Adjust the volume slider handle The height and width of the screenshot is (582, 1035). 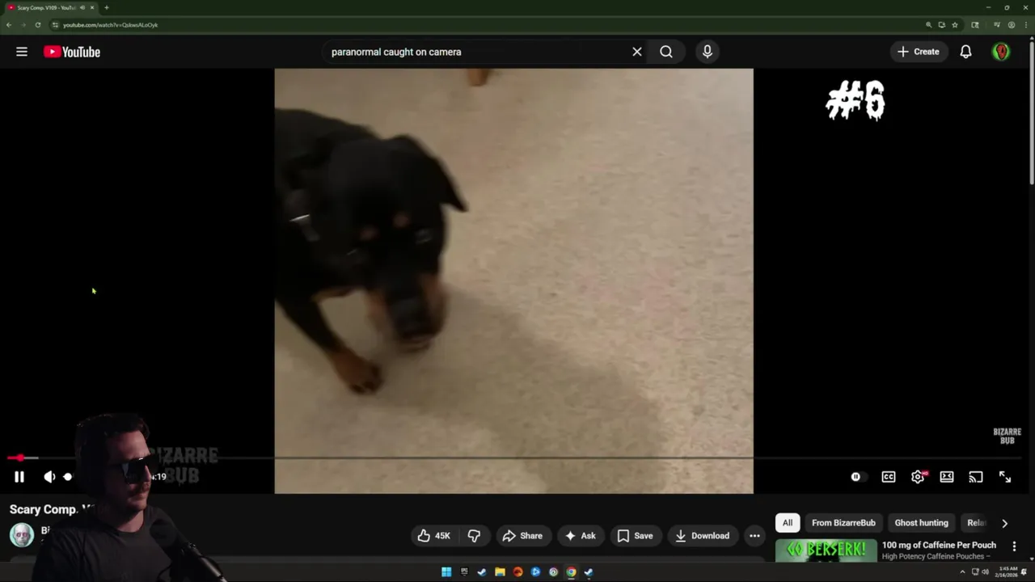click(68, 477)
